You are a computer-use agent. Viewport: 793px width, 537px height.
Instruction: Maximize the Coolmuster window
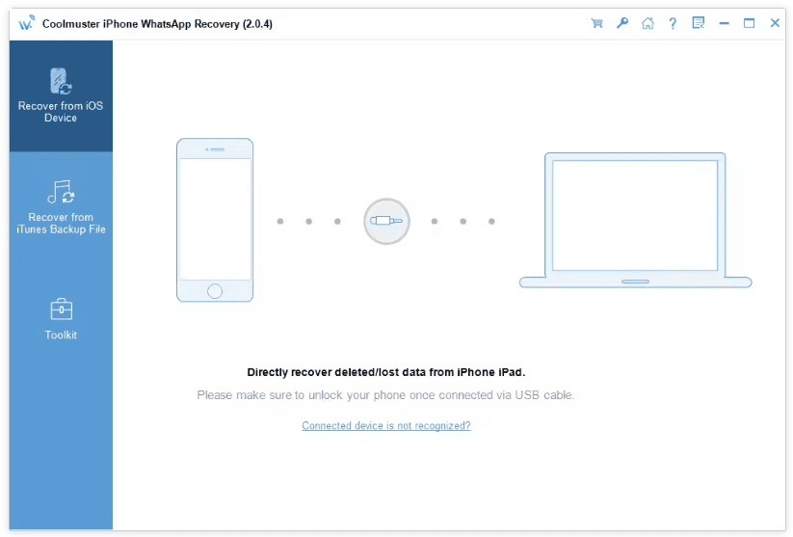click(x=749, y=23)
